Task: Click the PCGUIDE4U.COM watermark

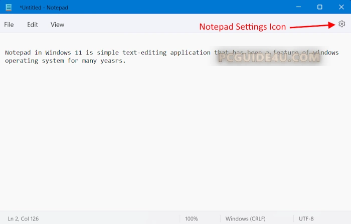Action: pos(269,58)
